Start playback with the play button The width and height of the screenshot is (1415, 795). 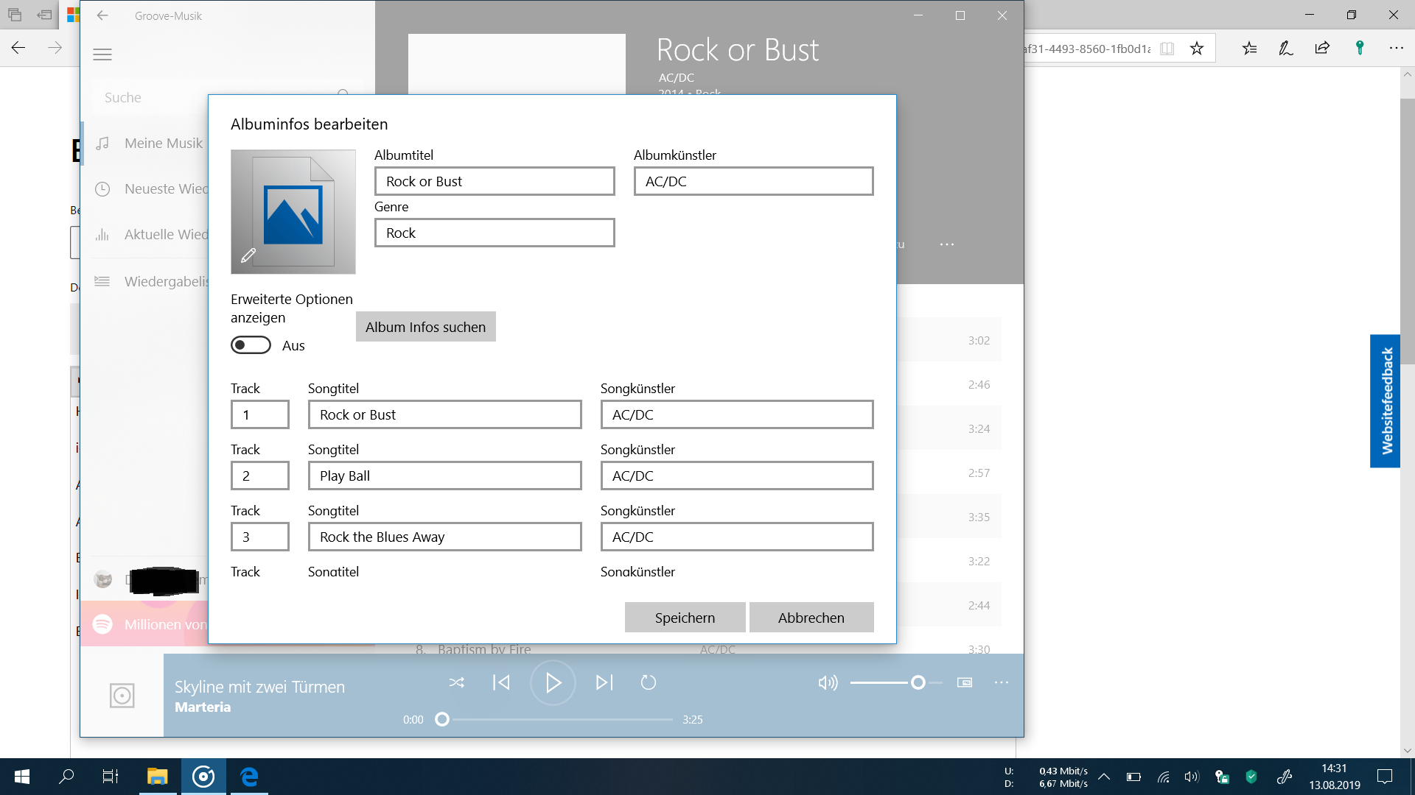tap(553, 682)
